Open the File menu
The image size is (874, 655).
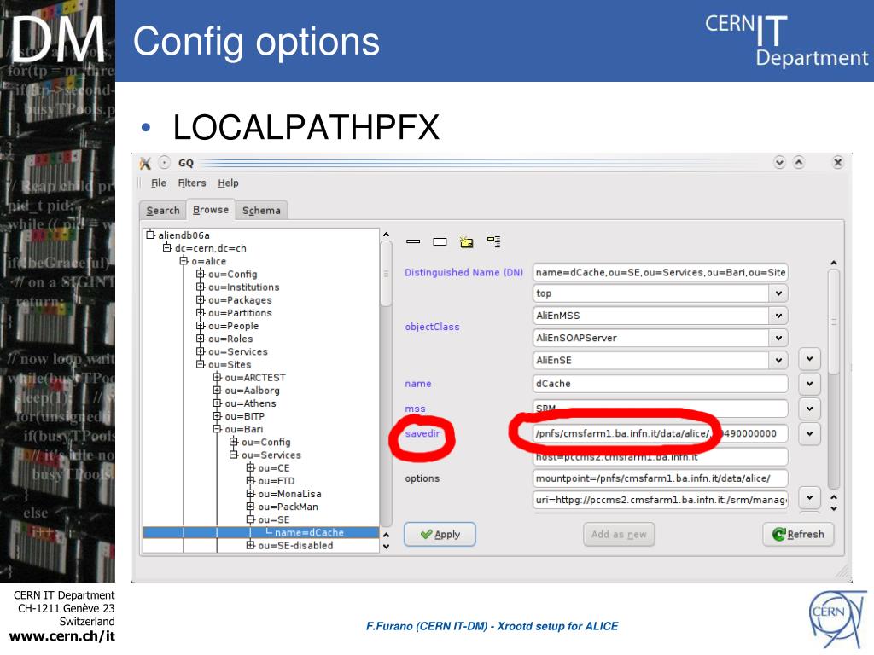(158, 183)
